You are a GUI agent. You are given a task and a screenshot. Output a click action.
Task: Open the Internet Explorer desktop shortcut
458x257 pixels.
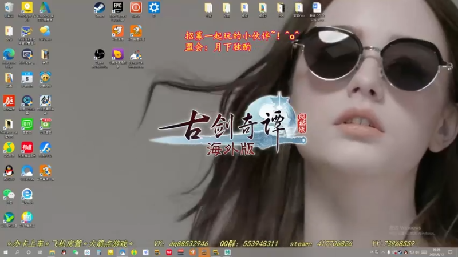pos(27,195)
